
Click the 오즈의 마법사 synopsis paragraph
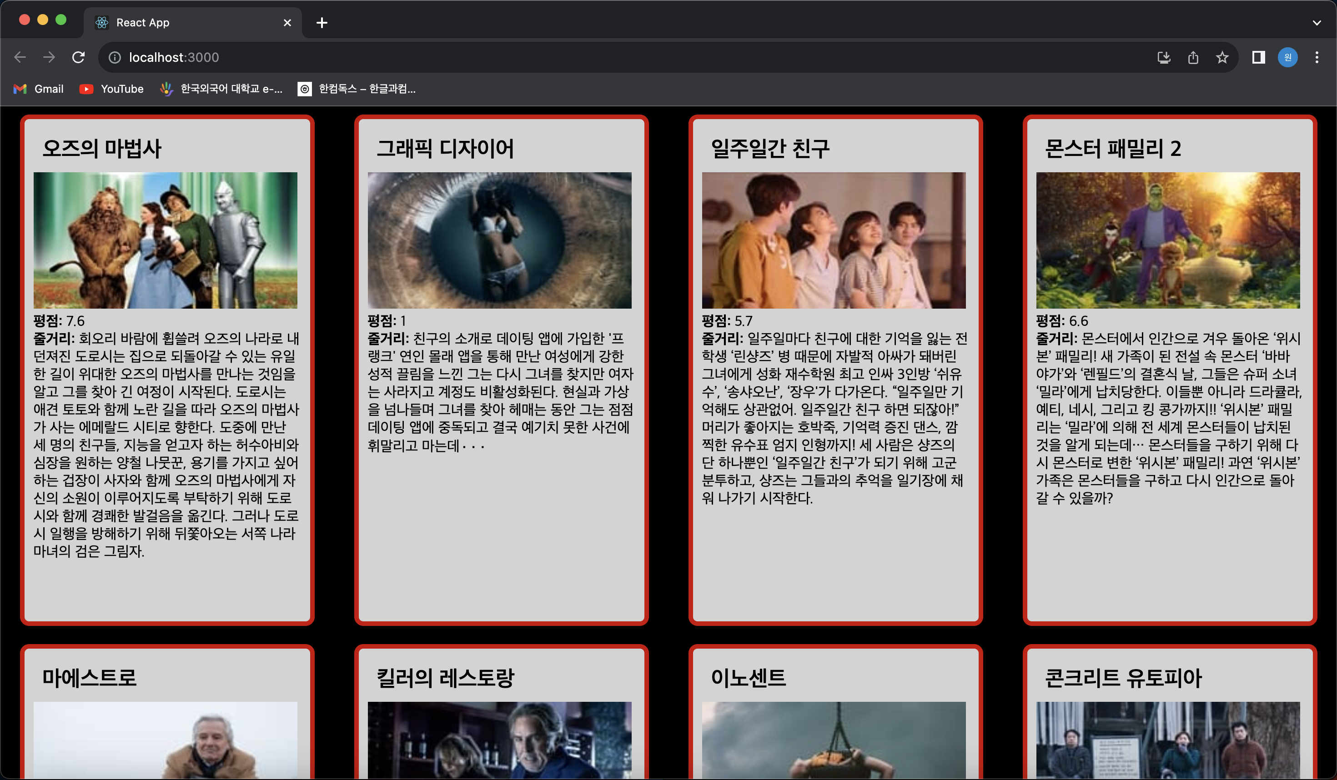click(x=166, y=445)
